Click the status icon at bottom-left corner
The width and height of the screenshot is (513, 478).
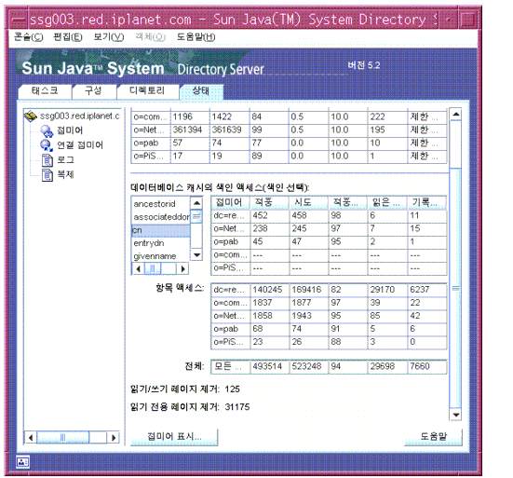(23, 462)
